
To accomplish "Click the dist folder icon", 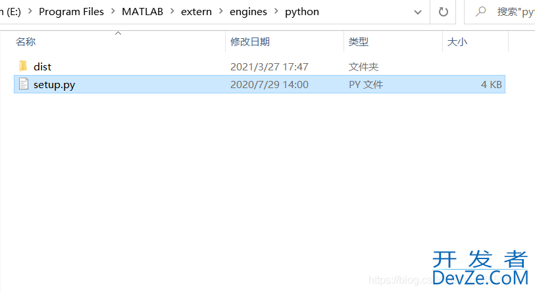I will click(23, 66).
